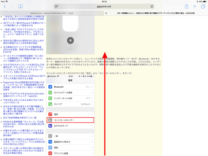Open the スクーターに乗った男性 article link
The height and width of the screenshot is (156, 208).
23,150
